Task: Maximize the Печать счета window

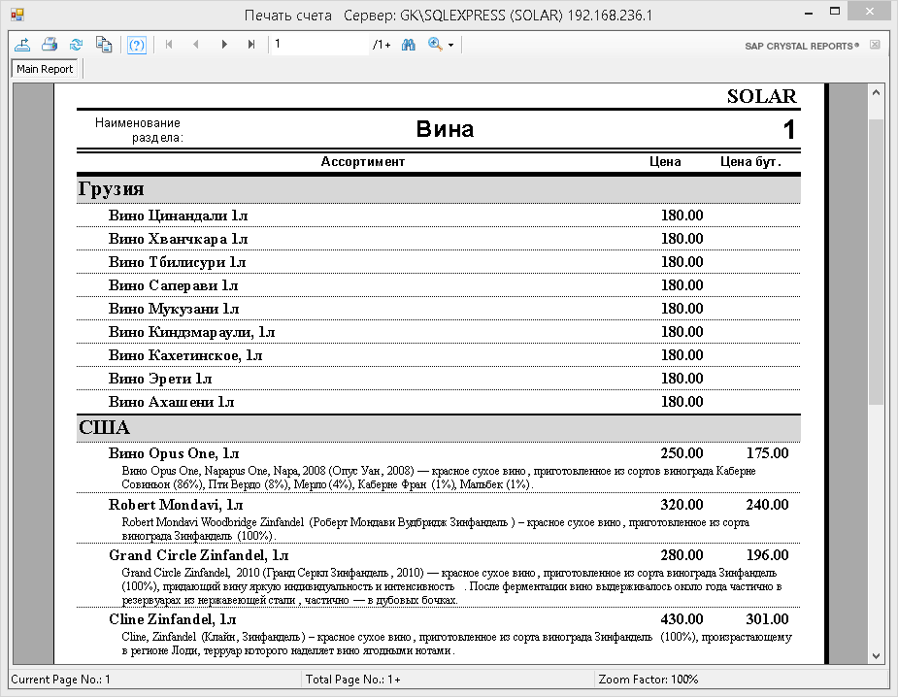Action: 835,12
